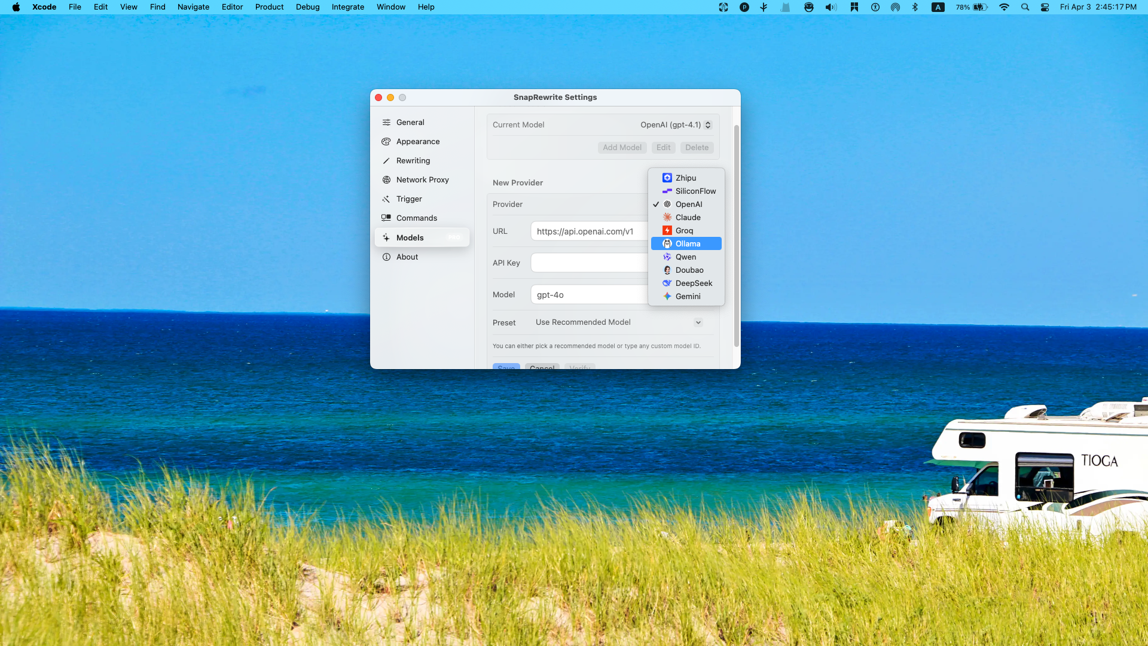
Task: Open Current Model popup selector
Action: pos(676,124)
